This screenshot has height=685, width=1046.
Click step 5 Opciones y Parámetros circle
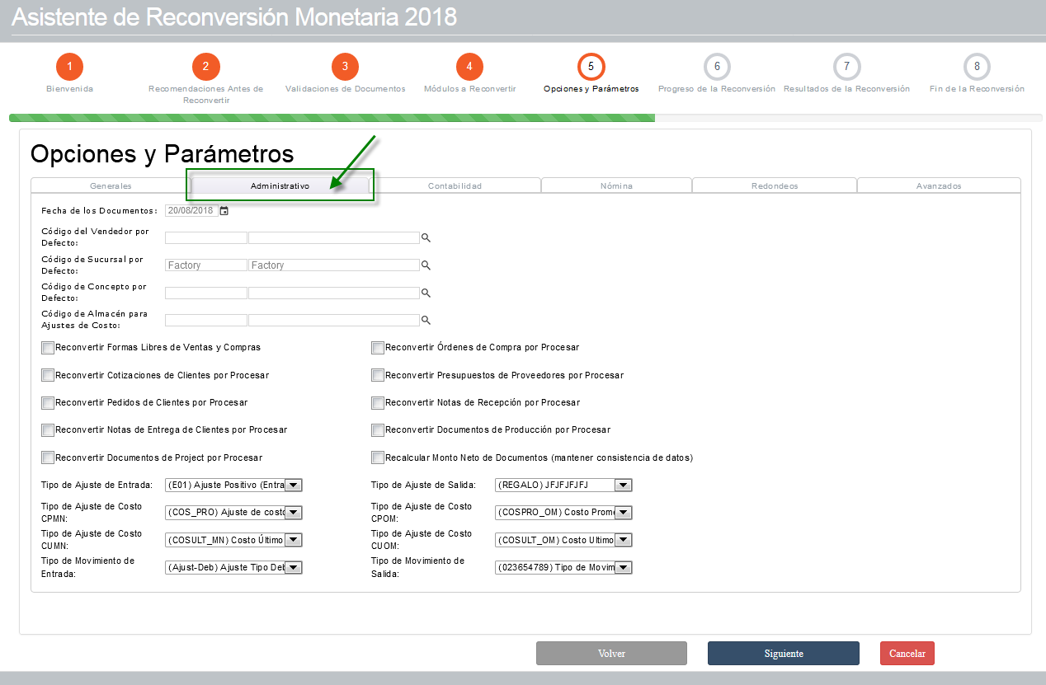591,67
